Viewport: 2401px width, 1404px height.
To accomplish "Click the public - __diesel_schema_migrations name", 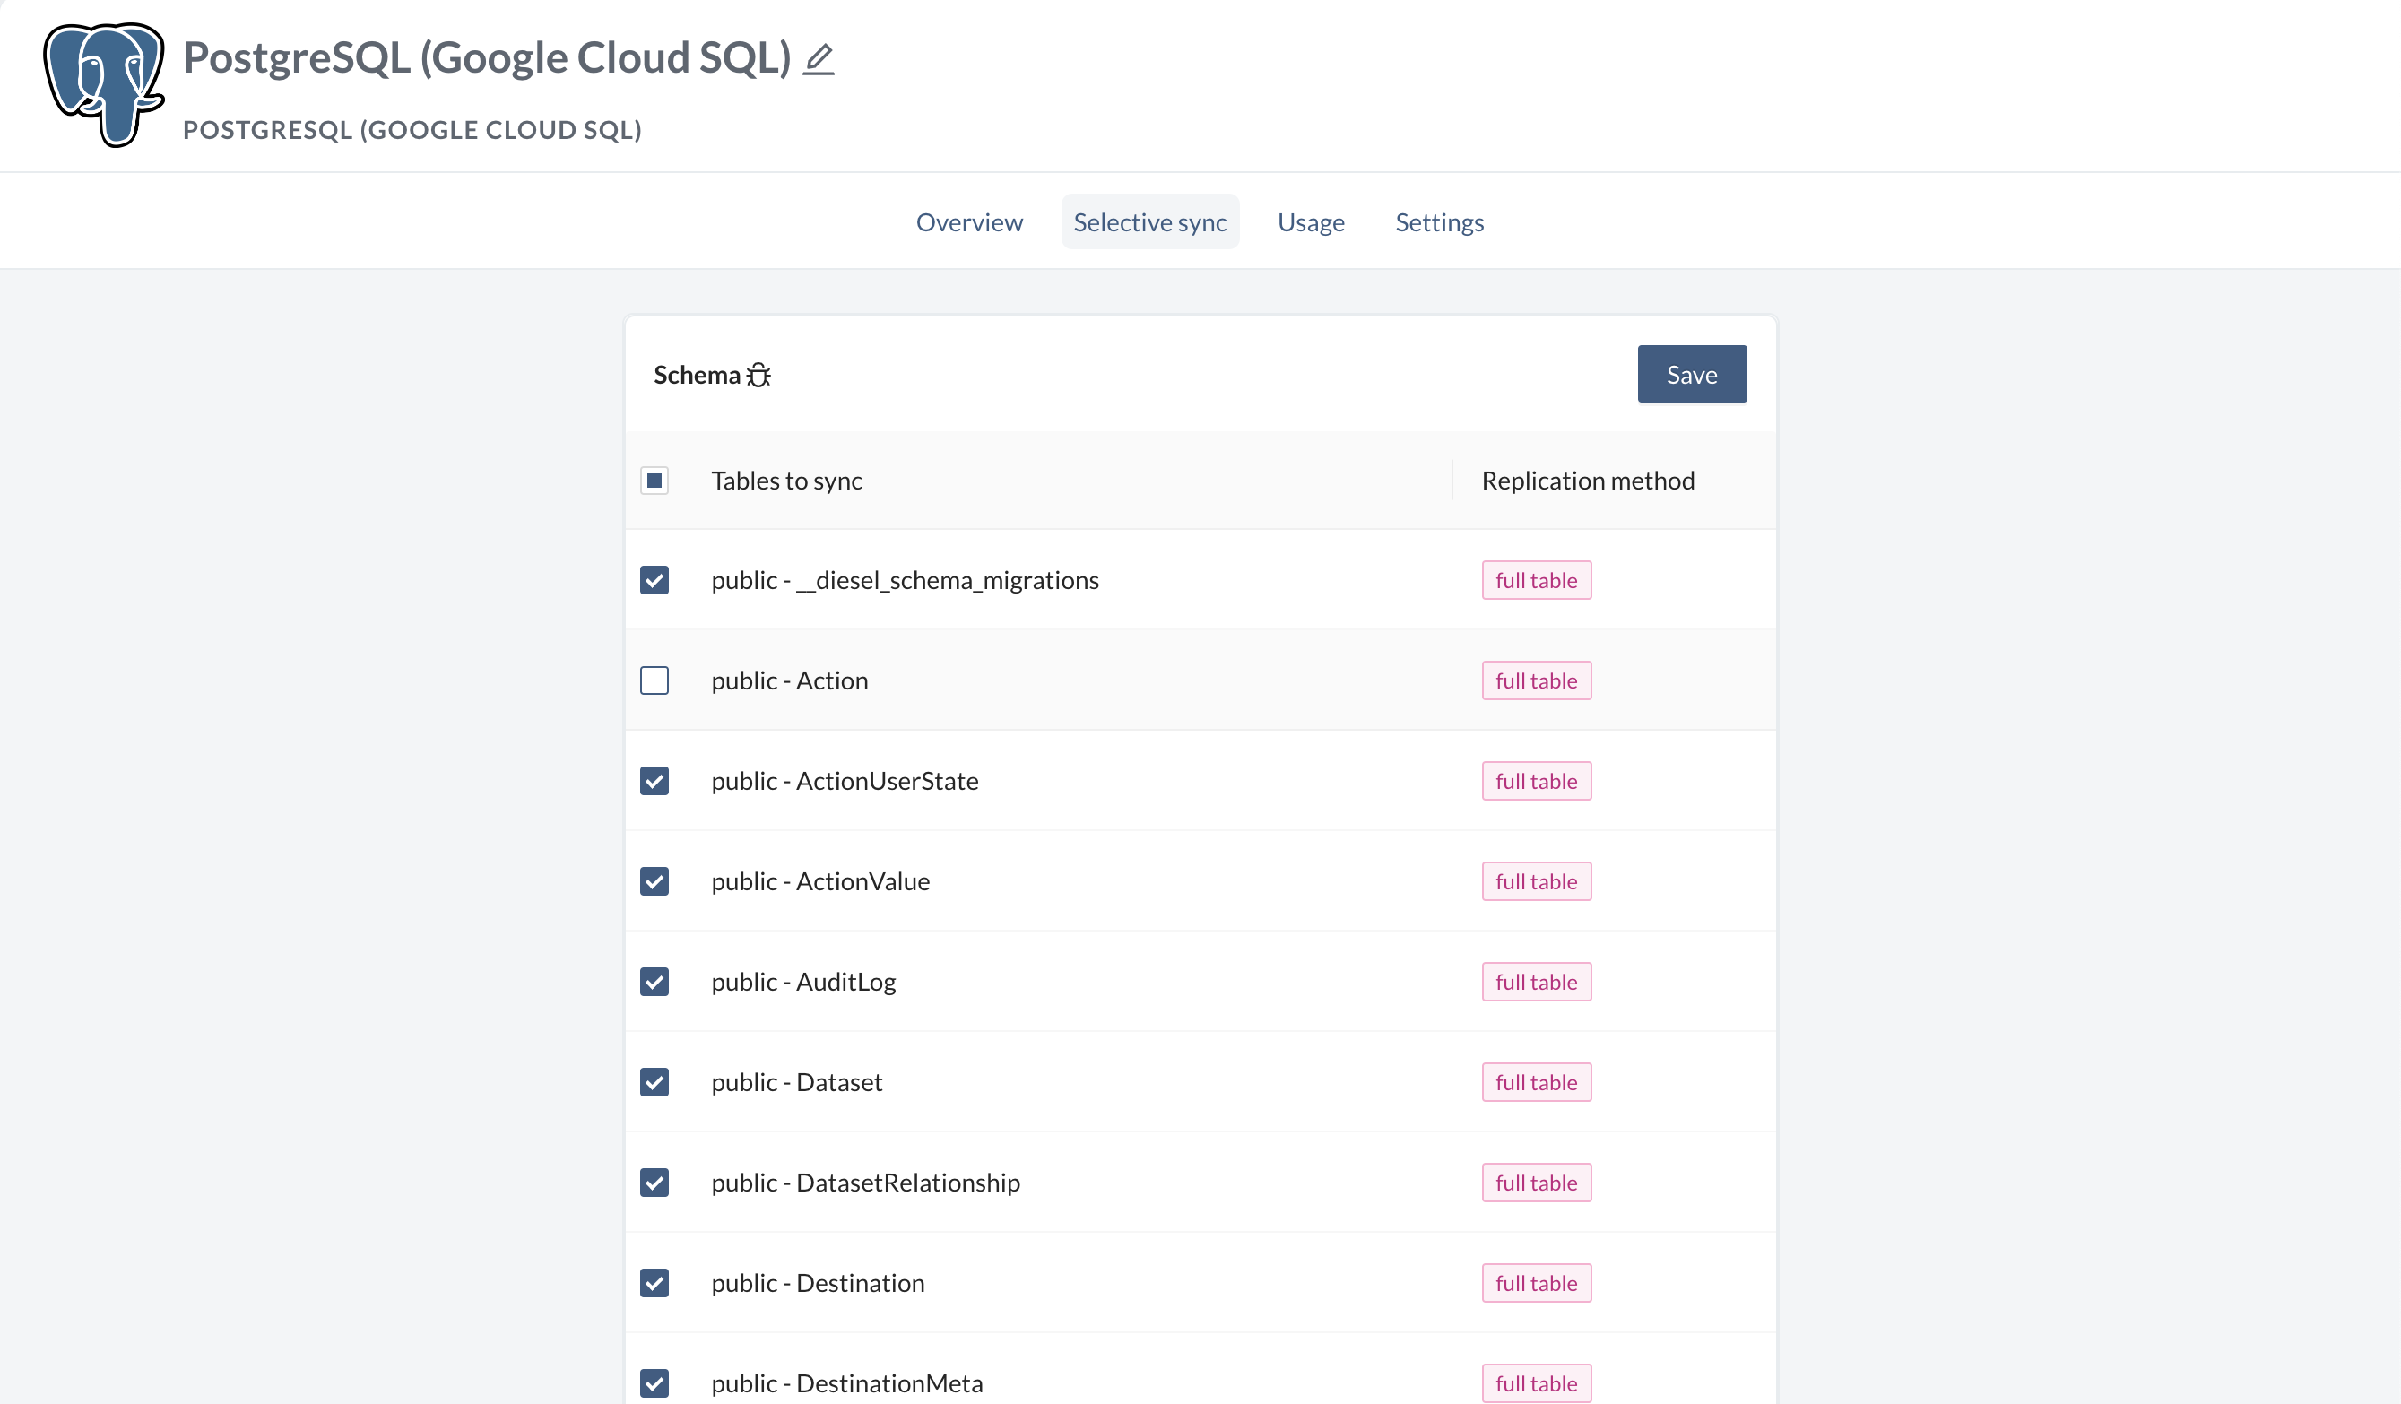I will click(x=906, y=580).
